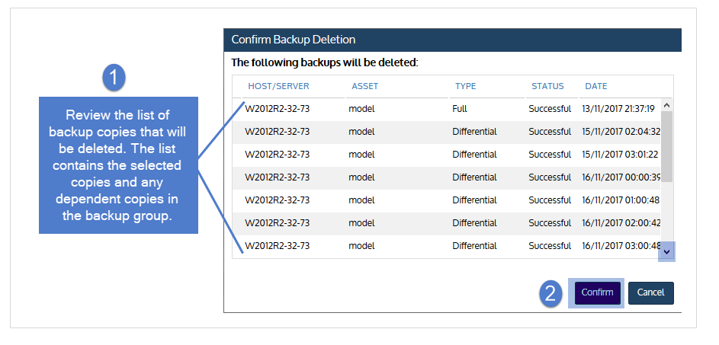The width and height of the screenshot is (719, 345).
Task: Sort by DATE column header
Action: (596, 86)
